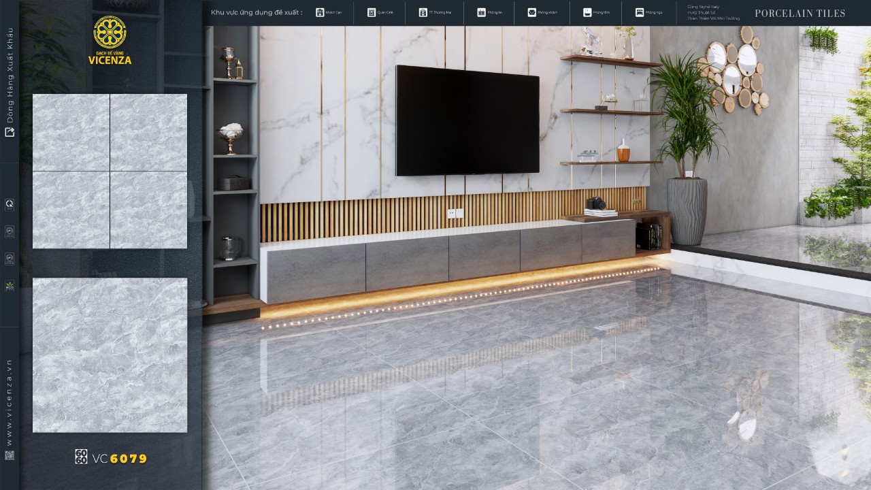Viewport: 871px width, 490px height.
Task: Click the PORCELAIN TILES heading
Action: [x=800, y=13]
